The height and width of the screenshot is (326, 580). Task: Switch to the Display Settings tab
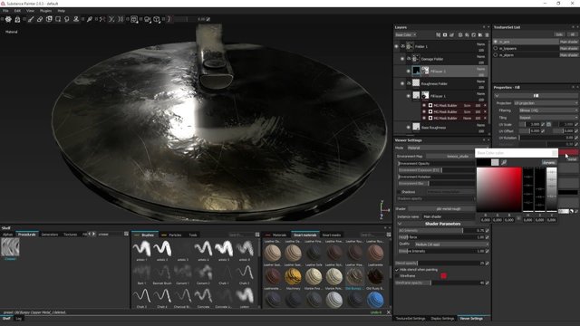coord(442,318)
